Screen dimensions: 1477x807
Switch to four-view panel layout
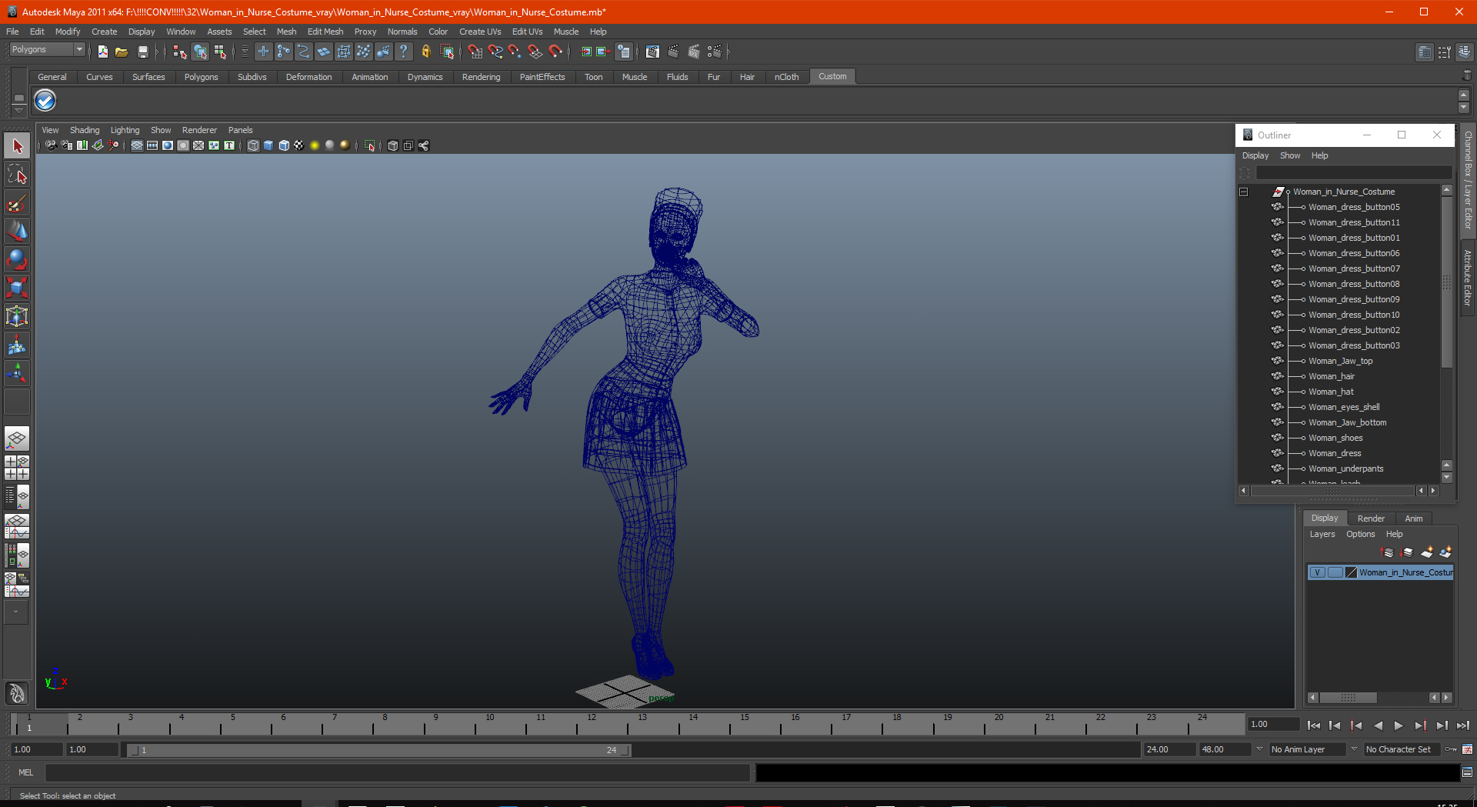17,468
